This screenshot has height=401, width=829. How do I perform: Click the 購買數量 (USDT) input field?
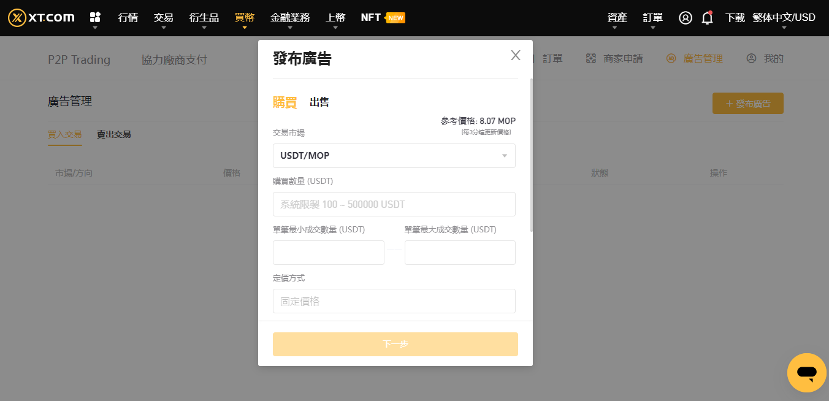[394, 204]
